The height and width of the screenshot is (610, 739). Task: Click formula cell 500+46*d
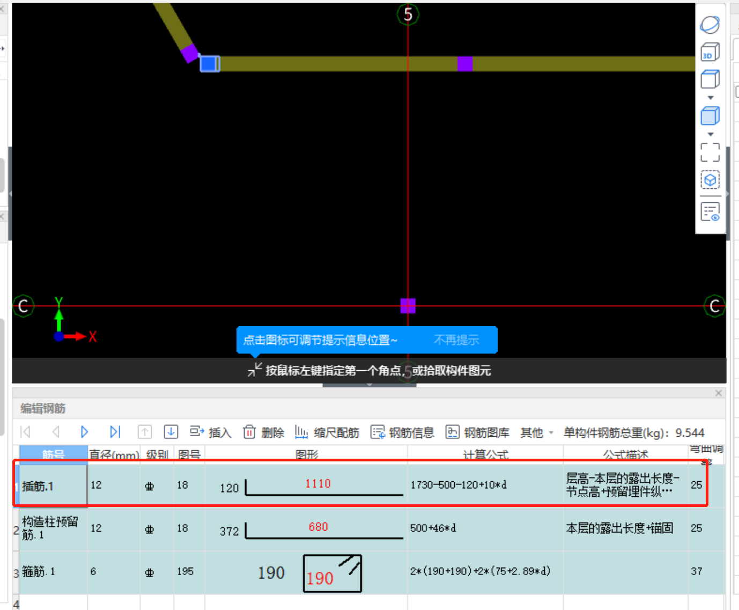pyautogui.click(x=485, y=528)
